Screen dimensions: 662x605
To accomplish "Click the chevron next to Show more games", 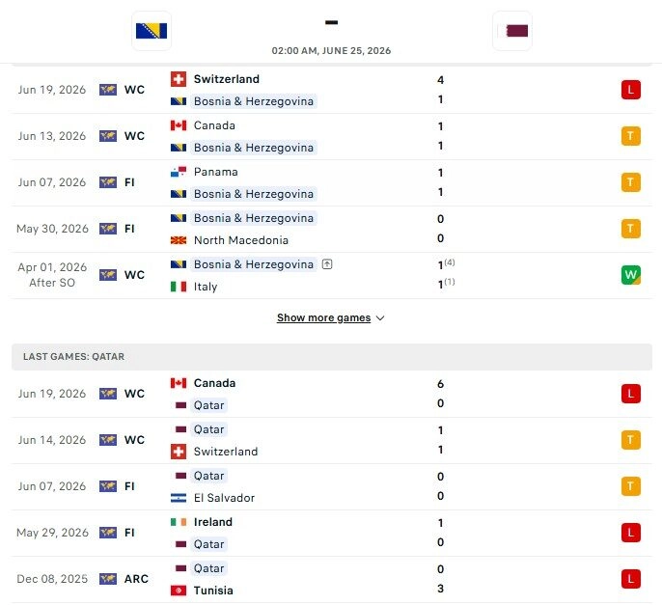I will pyautogui.click(x=380, y=318).
